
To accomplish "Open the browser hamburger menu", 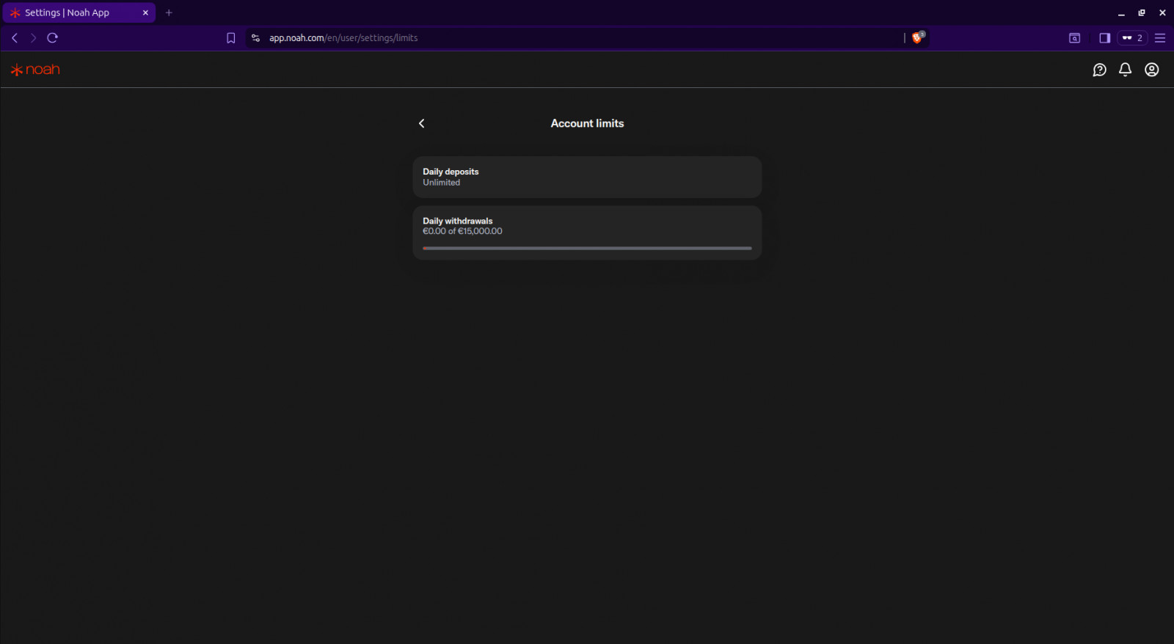I will (1160, 38).
